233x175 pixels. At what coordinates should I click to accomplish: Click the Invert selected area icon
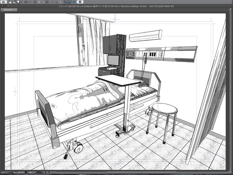pos(56,2)
